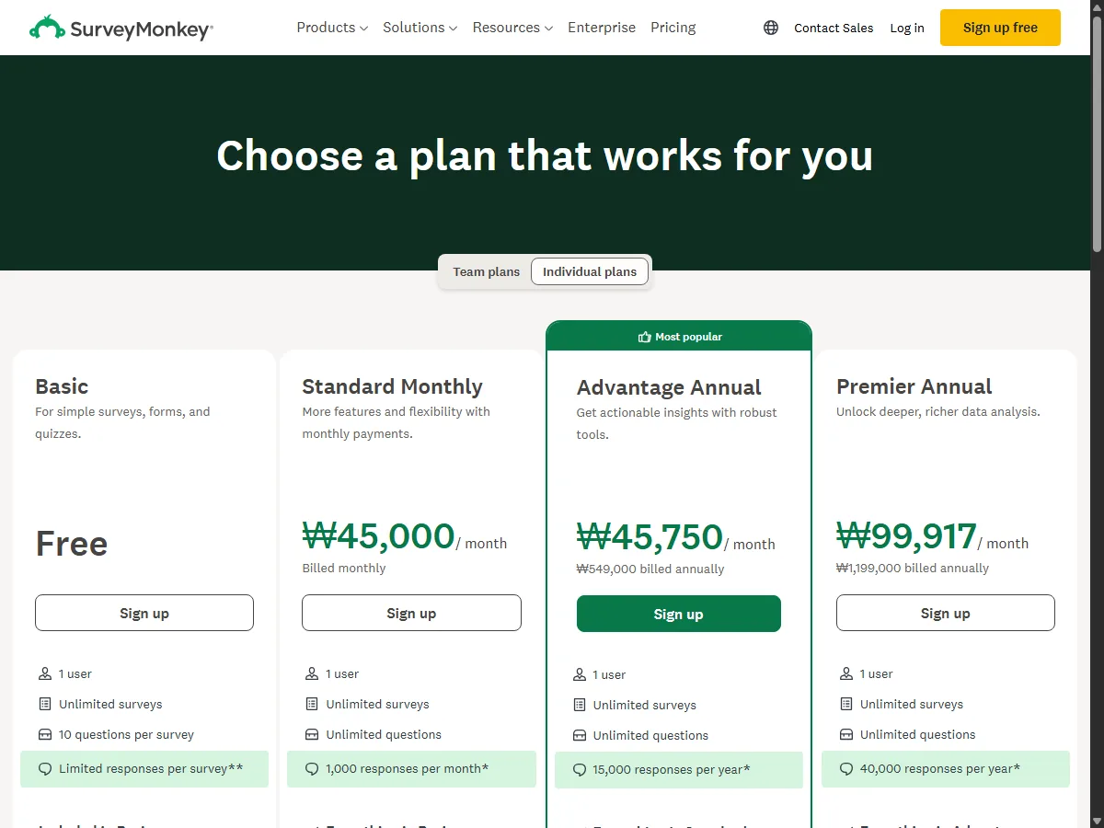Click the SurveyMonkey logo icon
This screenshot has height=828, width=1104.
pos(47,28)
